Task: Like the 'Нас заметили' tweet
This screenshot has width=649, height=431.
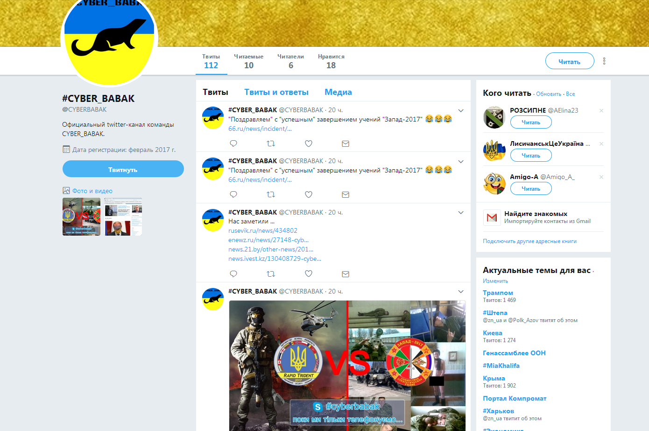Action: [x=308, y=274]
